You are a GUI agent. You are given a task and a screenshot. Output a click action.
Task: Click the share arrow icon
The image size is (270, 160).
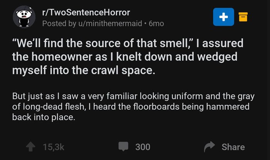[209, 147]
